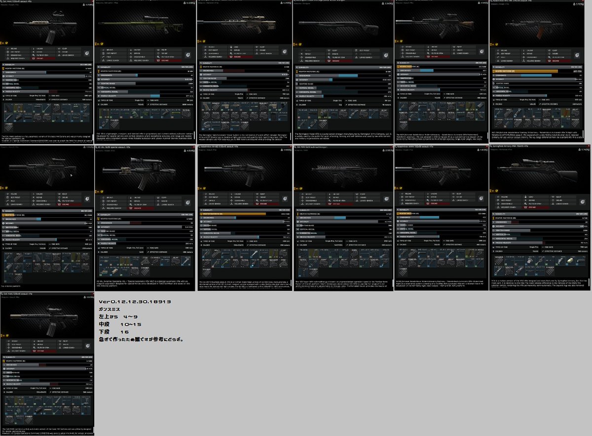
Task: Equip the DVL-10 rifle
Action: 168,50
